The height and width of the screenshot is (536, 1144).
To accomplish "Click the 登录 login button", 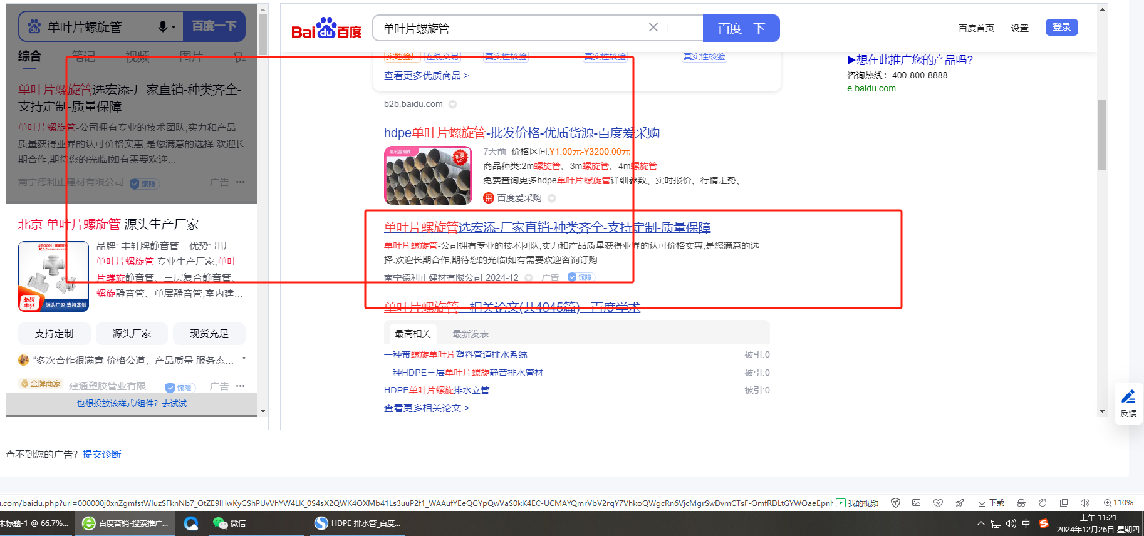I will (x=1061, y=28).
